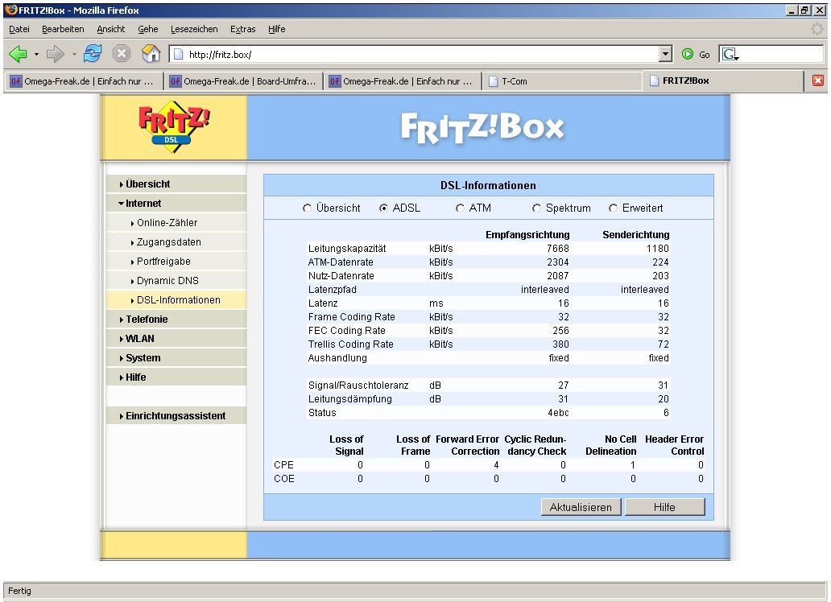Go back with the green back arrow
831x602 pixels.
(18, 54)
